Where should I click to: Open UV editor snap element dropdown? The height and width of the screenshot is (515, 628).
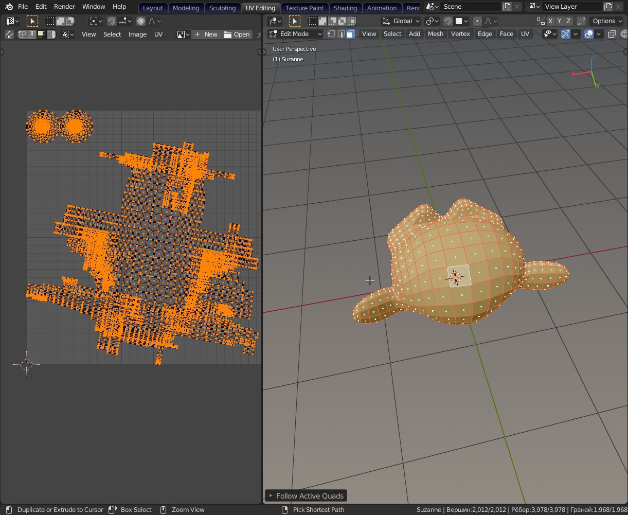tap(125, 21)
